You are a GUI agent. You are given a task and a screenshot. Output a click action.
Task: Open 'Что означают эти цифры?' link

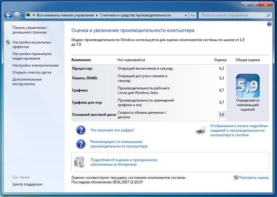click(x=112, y=130)
